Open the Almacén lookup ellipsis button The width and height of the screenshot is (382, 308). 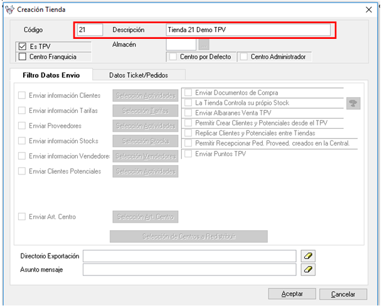coord(204,45)
